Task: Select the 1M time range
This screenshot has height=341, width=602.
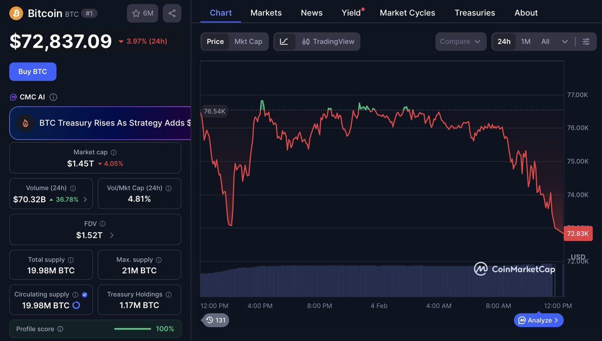Action: pyautogui.click(x=526, y=42)
